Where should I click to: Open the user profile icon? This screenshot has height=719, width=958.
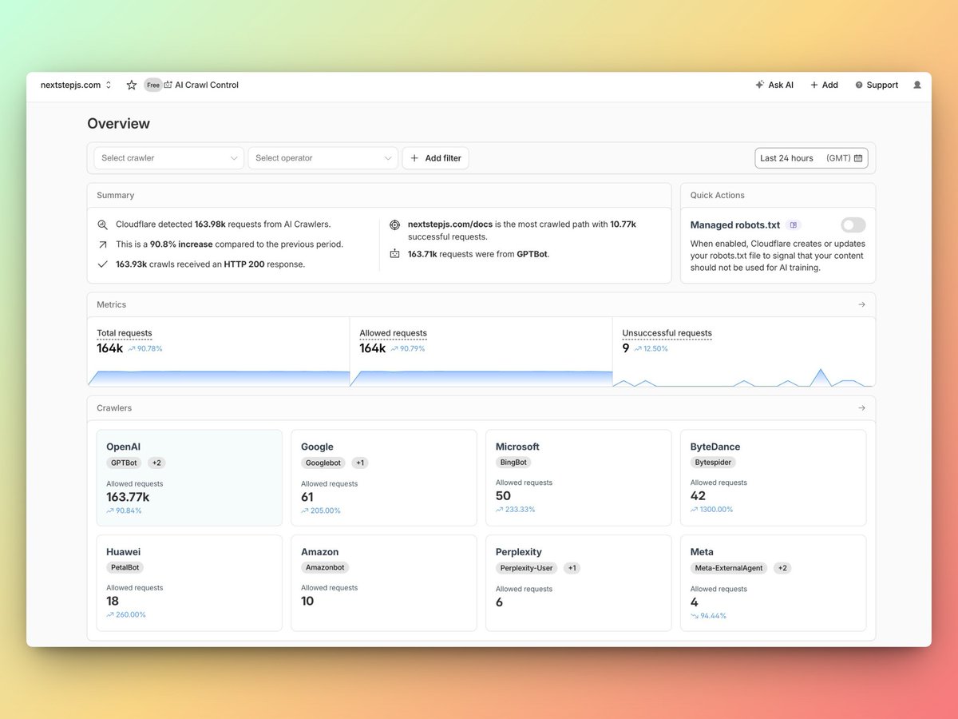[x=917, y=85]
